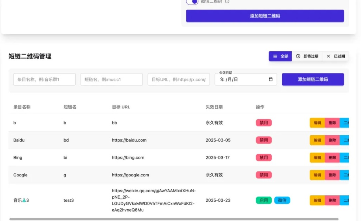Viewport: 361px width, 221px height.
Task: Click the 2025-03-23 date cell
Action: click(218, 200)
